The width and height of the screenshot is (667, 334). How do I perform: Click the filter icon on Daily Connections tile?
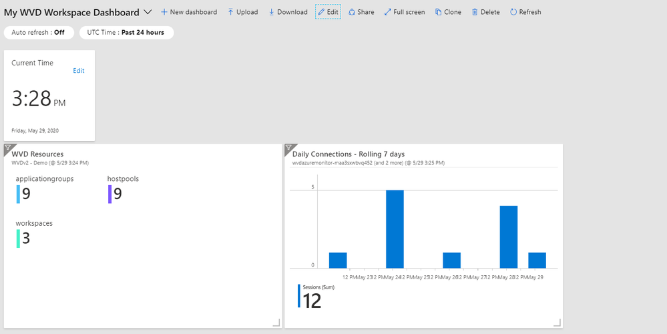point(289,148)
